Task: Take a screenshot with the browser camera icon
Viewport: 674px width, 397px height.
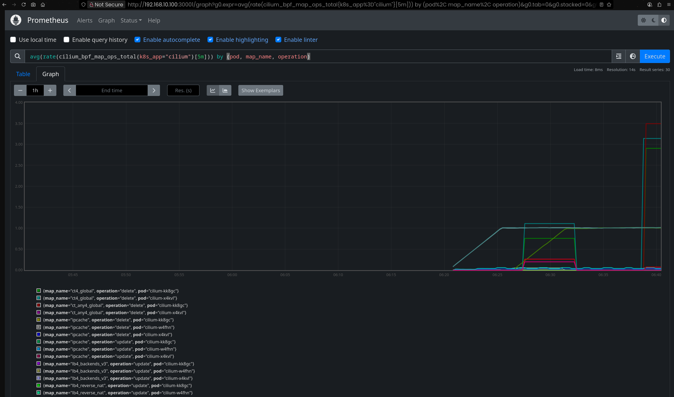Action: click(x=33, y=5)
